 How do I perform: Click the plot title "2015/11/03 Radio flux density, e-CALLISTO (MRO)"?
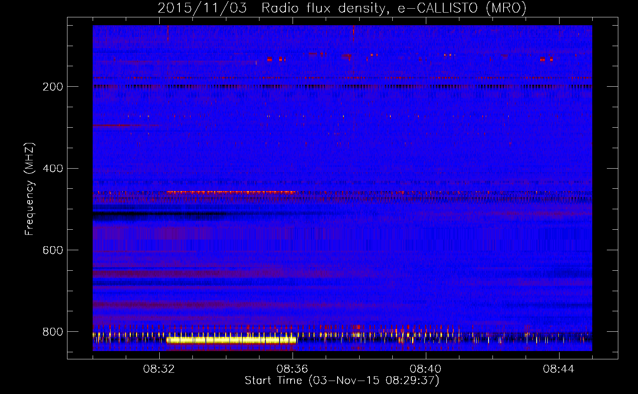click(x=342, y=8)
